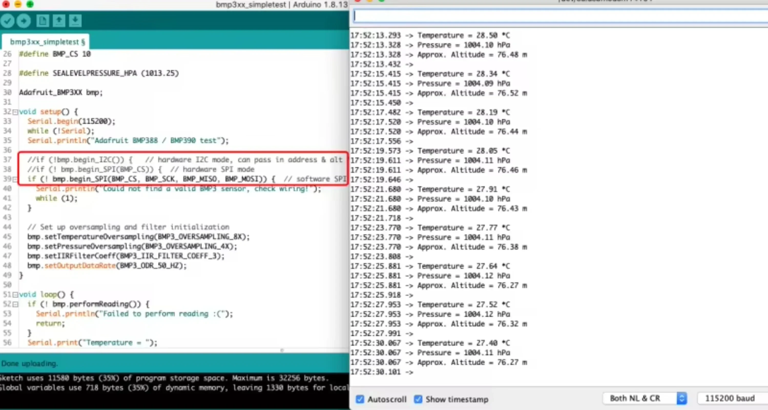Image resolution: width=768 pixels, height=410 pixels.
Task: Click the Open sketch icon
Action: click(x=59, y=21)
